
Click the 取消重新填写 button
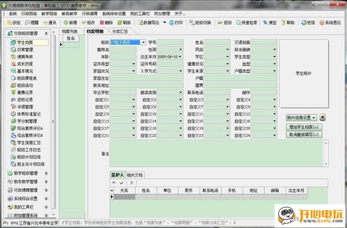[x=304, y=134]
